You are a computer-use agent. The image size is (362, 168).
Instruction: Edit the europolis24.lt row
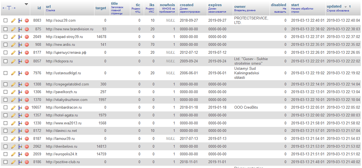pos(13,154)
